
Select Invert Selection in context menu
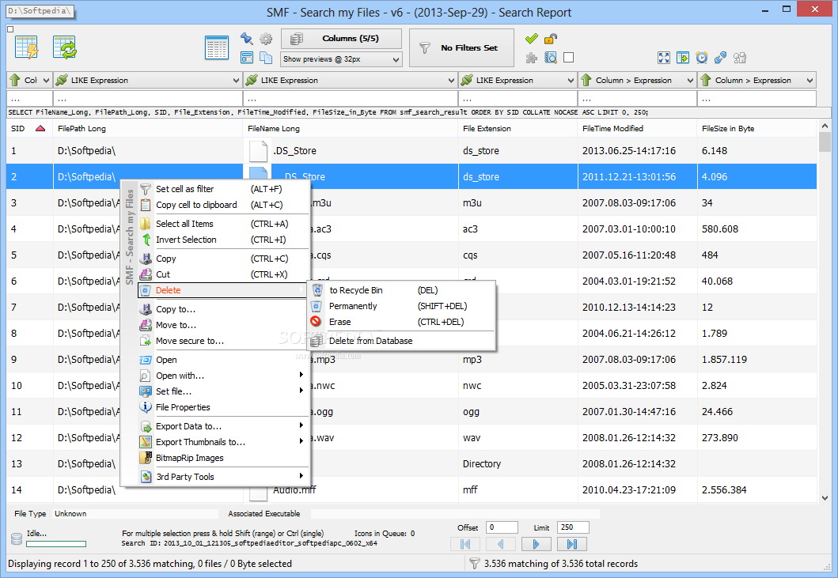click(x=223, y=240)
